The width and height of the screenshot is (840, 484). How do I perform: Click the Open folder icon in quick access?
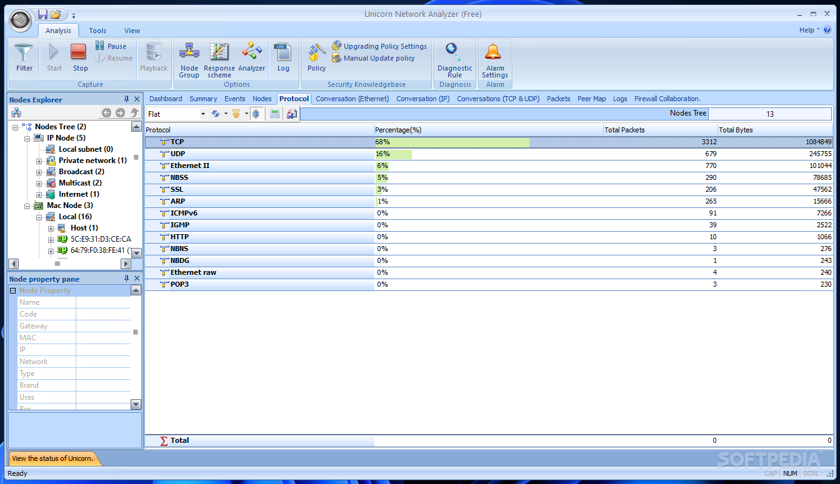pos(56,14)
